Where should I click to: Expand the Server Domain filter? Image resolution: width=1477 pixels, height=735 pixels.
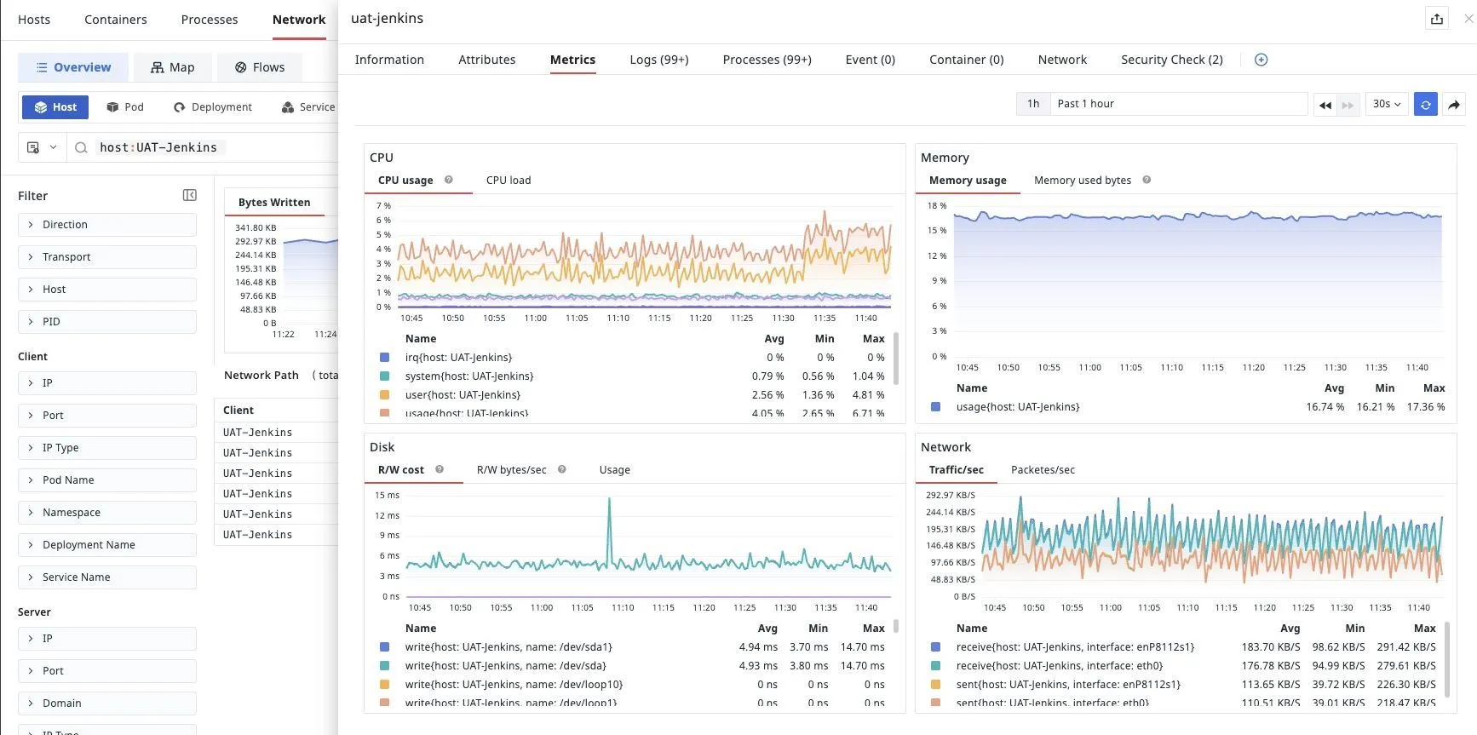(107, 703)
